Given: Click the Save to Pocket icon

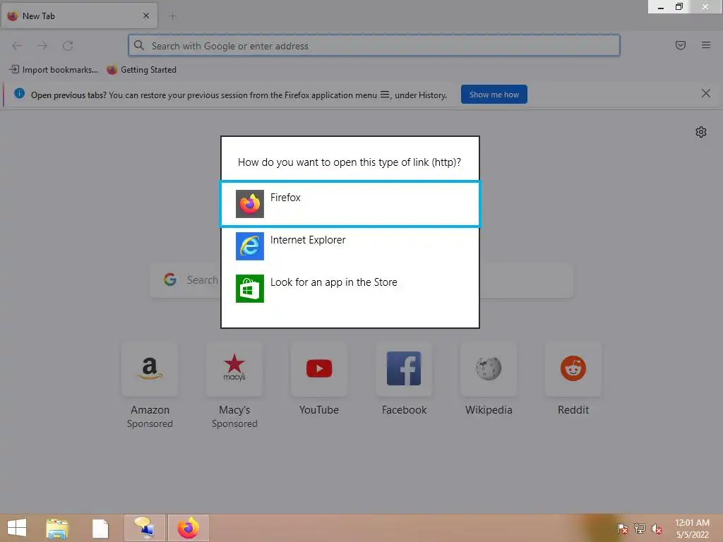Looking at the screenshot, I should click(680, 45).
